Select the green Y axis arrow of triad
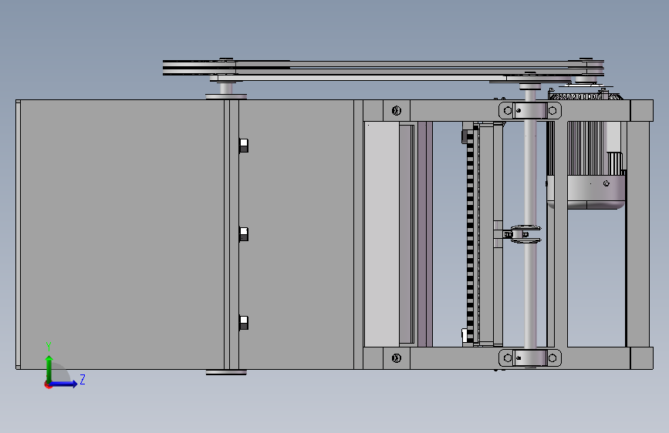The width and height of the screenshot is (669, 433). [x=49, y=368]
